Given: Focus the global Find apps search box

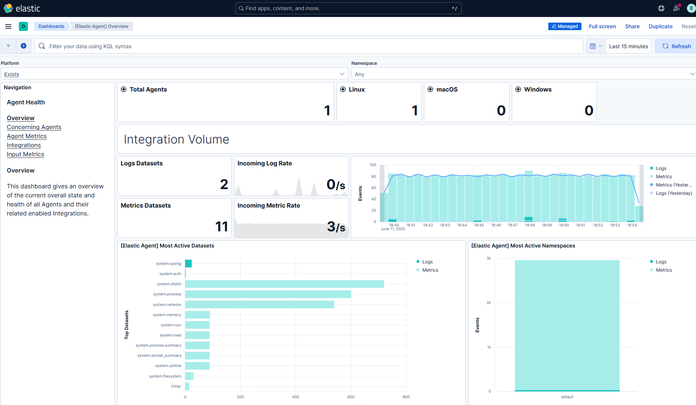Looking at the screenshot, I should (x=348, y=8).
